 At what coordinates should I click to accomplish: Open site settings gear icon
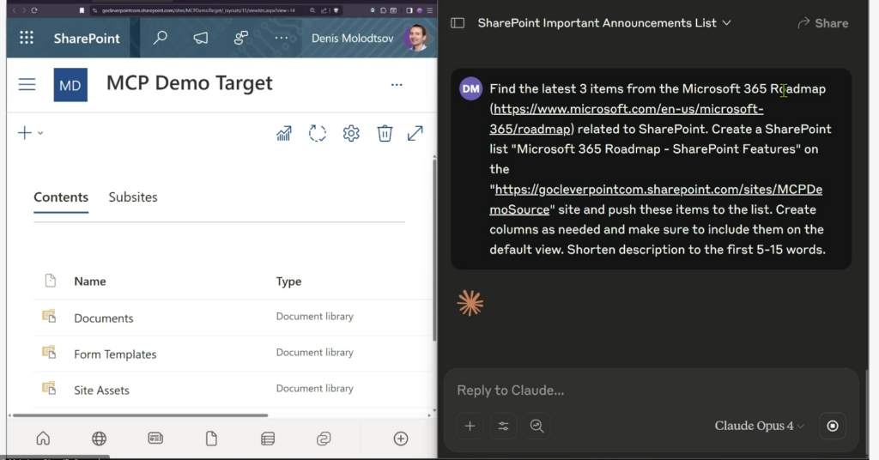351,133
